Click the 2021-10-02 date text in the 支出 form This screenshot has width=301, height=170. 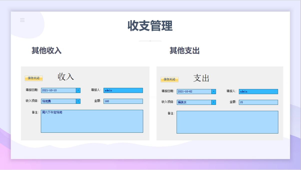(185, 92)
